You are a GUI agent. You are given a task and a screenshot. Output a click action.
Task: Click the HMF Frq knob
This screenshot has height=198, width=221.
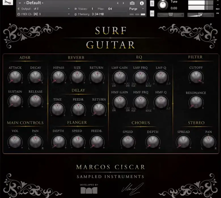tap(140, 102)
